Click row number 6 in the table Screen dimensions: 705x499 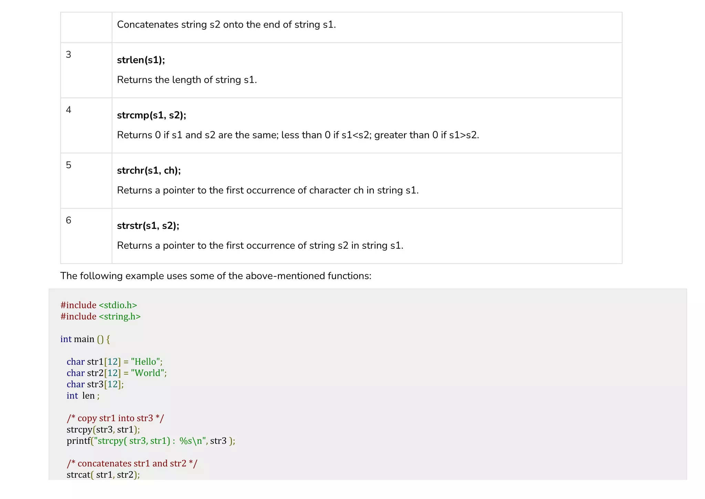click(69, 220)
